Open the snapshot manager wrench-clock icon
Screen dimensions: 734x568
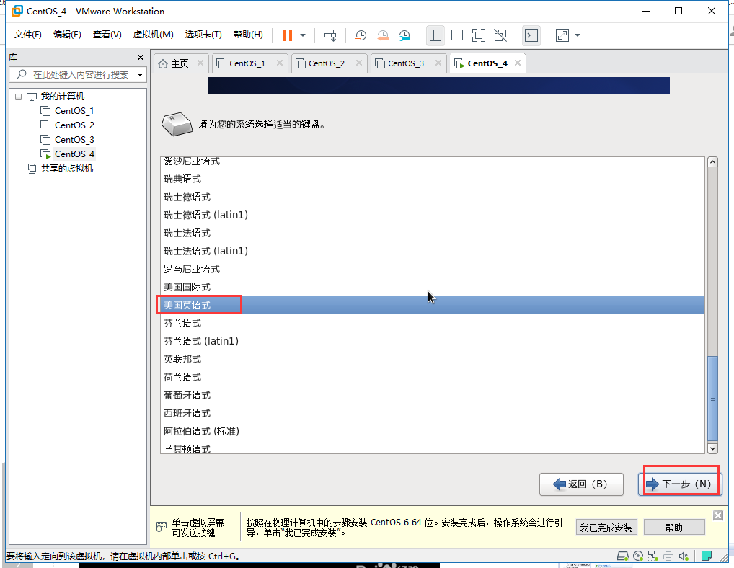point(404,35)
